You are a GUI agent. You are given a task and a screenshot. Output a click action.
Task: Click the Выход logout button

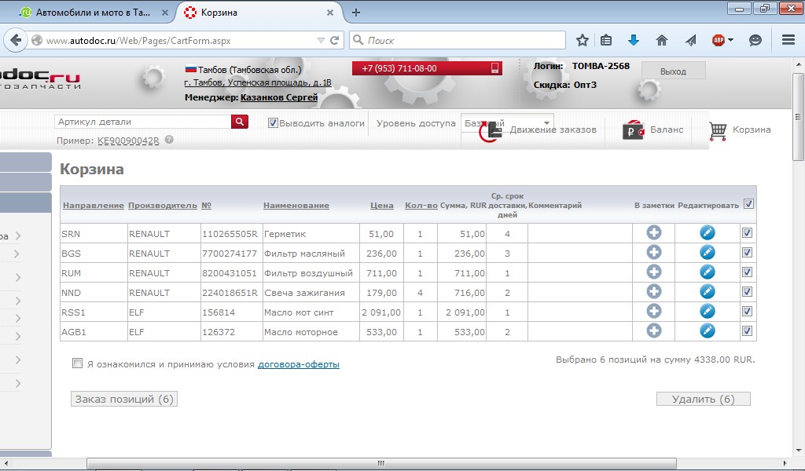(x=673, y=71)
